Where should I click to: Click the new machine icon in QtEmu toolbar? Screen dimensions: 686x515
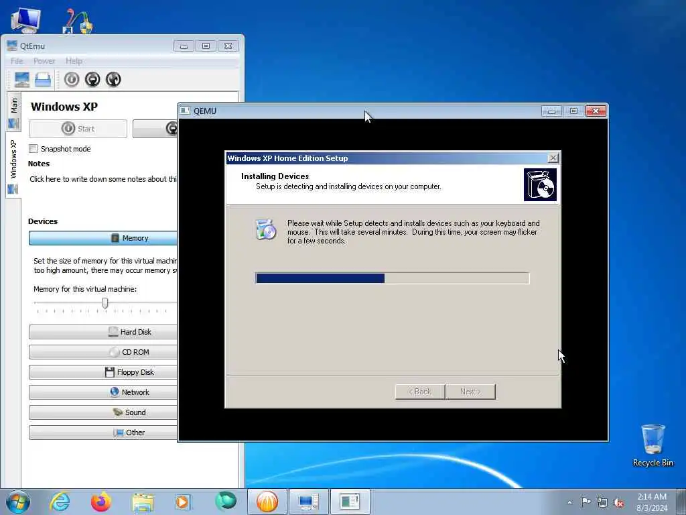22,80
